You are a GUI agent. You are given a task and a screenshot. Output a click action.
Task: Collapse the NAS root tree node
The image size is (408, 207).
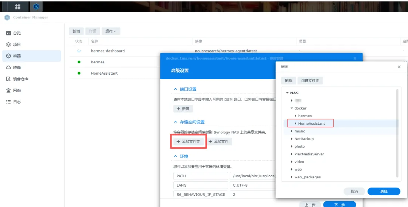(287, 93)
